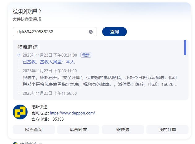
Task: Click the logistics panel scrollbar thumb
Action: (185, 47)
